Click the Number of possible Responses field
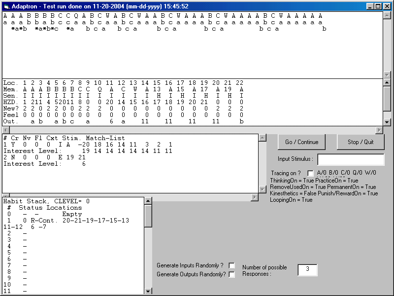The height and width of the screenshot is (296, 394). coord(307,270)
